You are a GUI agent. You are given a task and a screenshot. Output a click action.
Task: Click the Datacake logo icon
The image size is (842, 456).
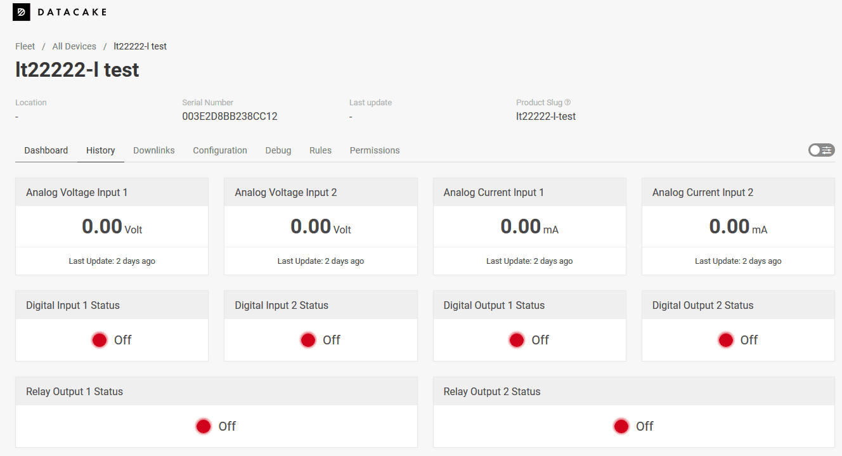click(x=22, y=12)
